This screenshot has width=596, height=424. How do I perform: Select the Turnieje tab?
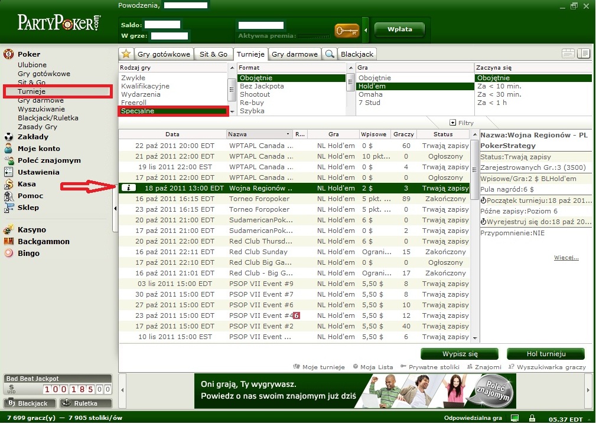click(x=250, y=54)
